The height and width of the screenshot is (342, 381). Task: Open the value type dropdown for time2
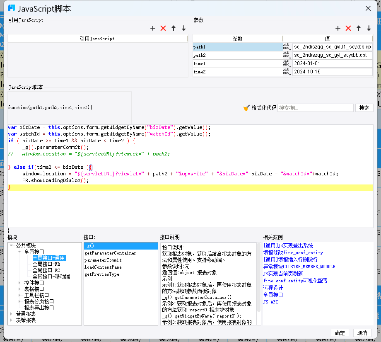(287, 72)
